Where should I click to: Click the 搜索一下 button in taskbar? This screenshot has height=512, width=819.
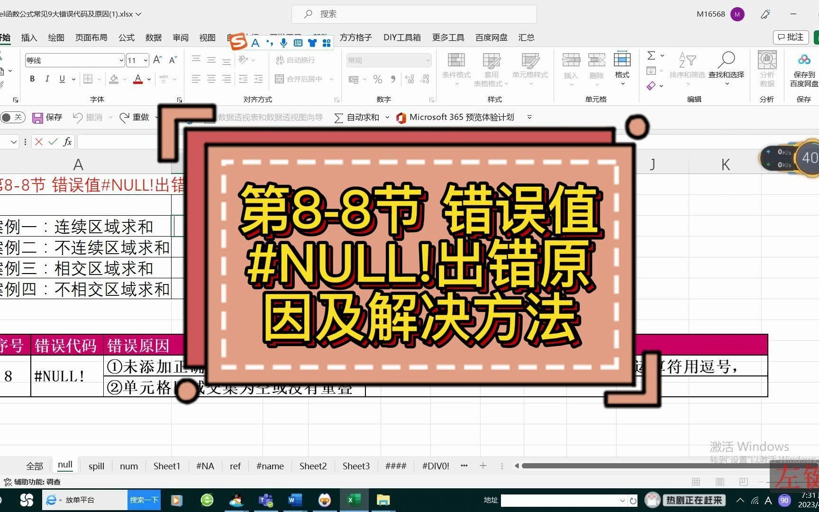(144, 500)
